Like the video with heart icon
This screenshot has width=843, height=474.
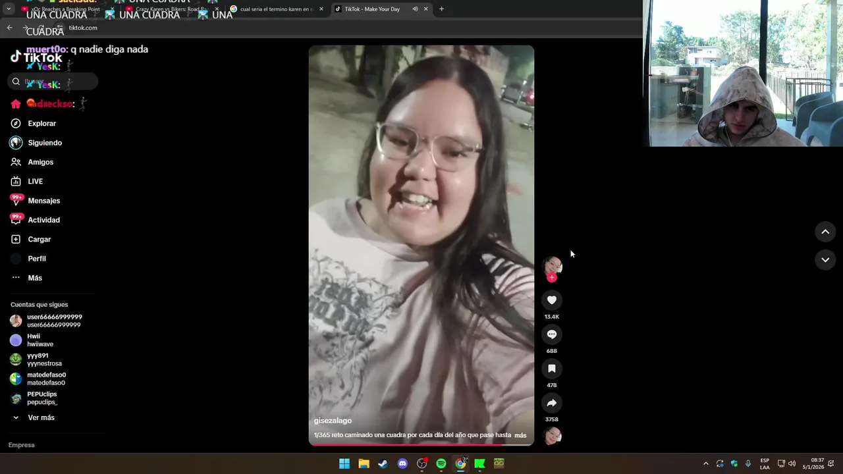coord(552,300)
